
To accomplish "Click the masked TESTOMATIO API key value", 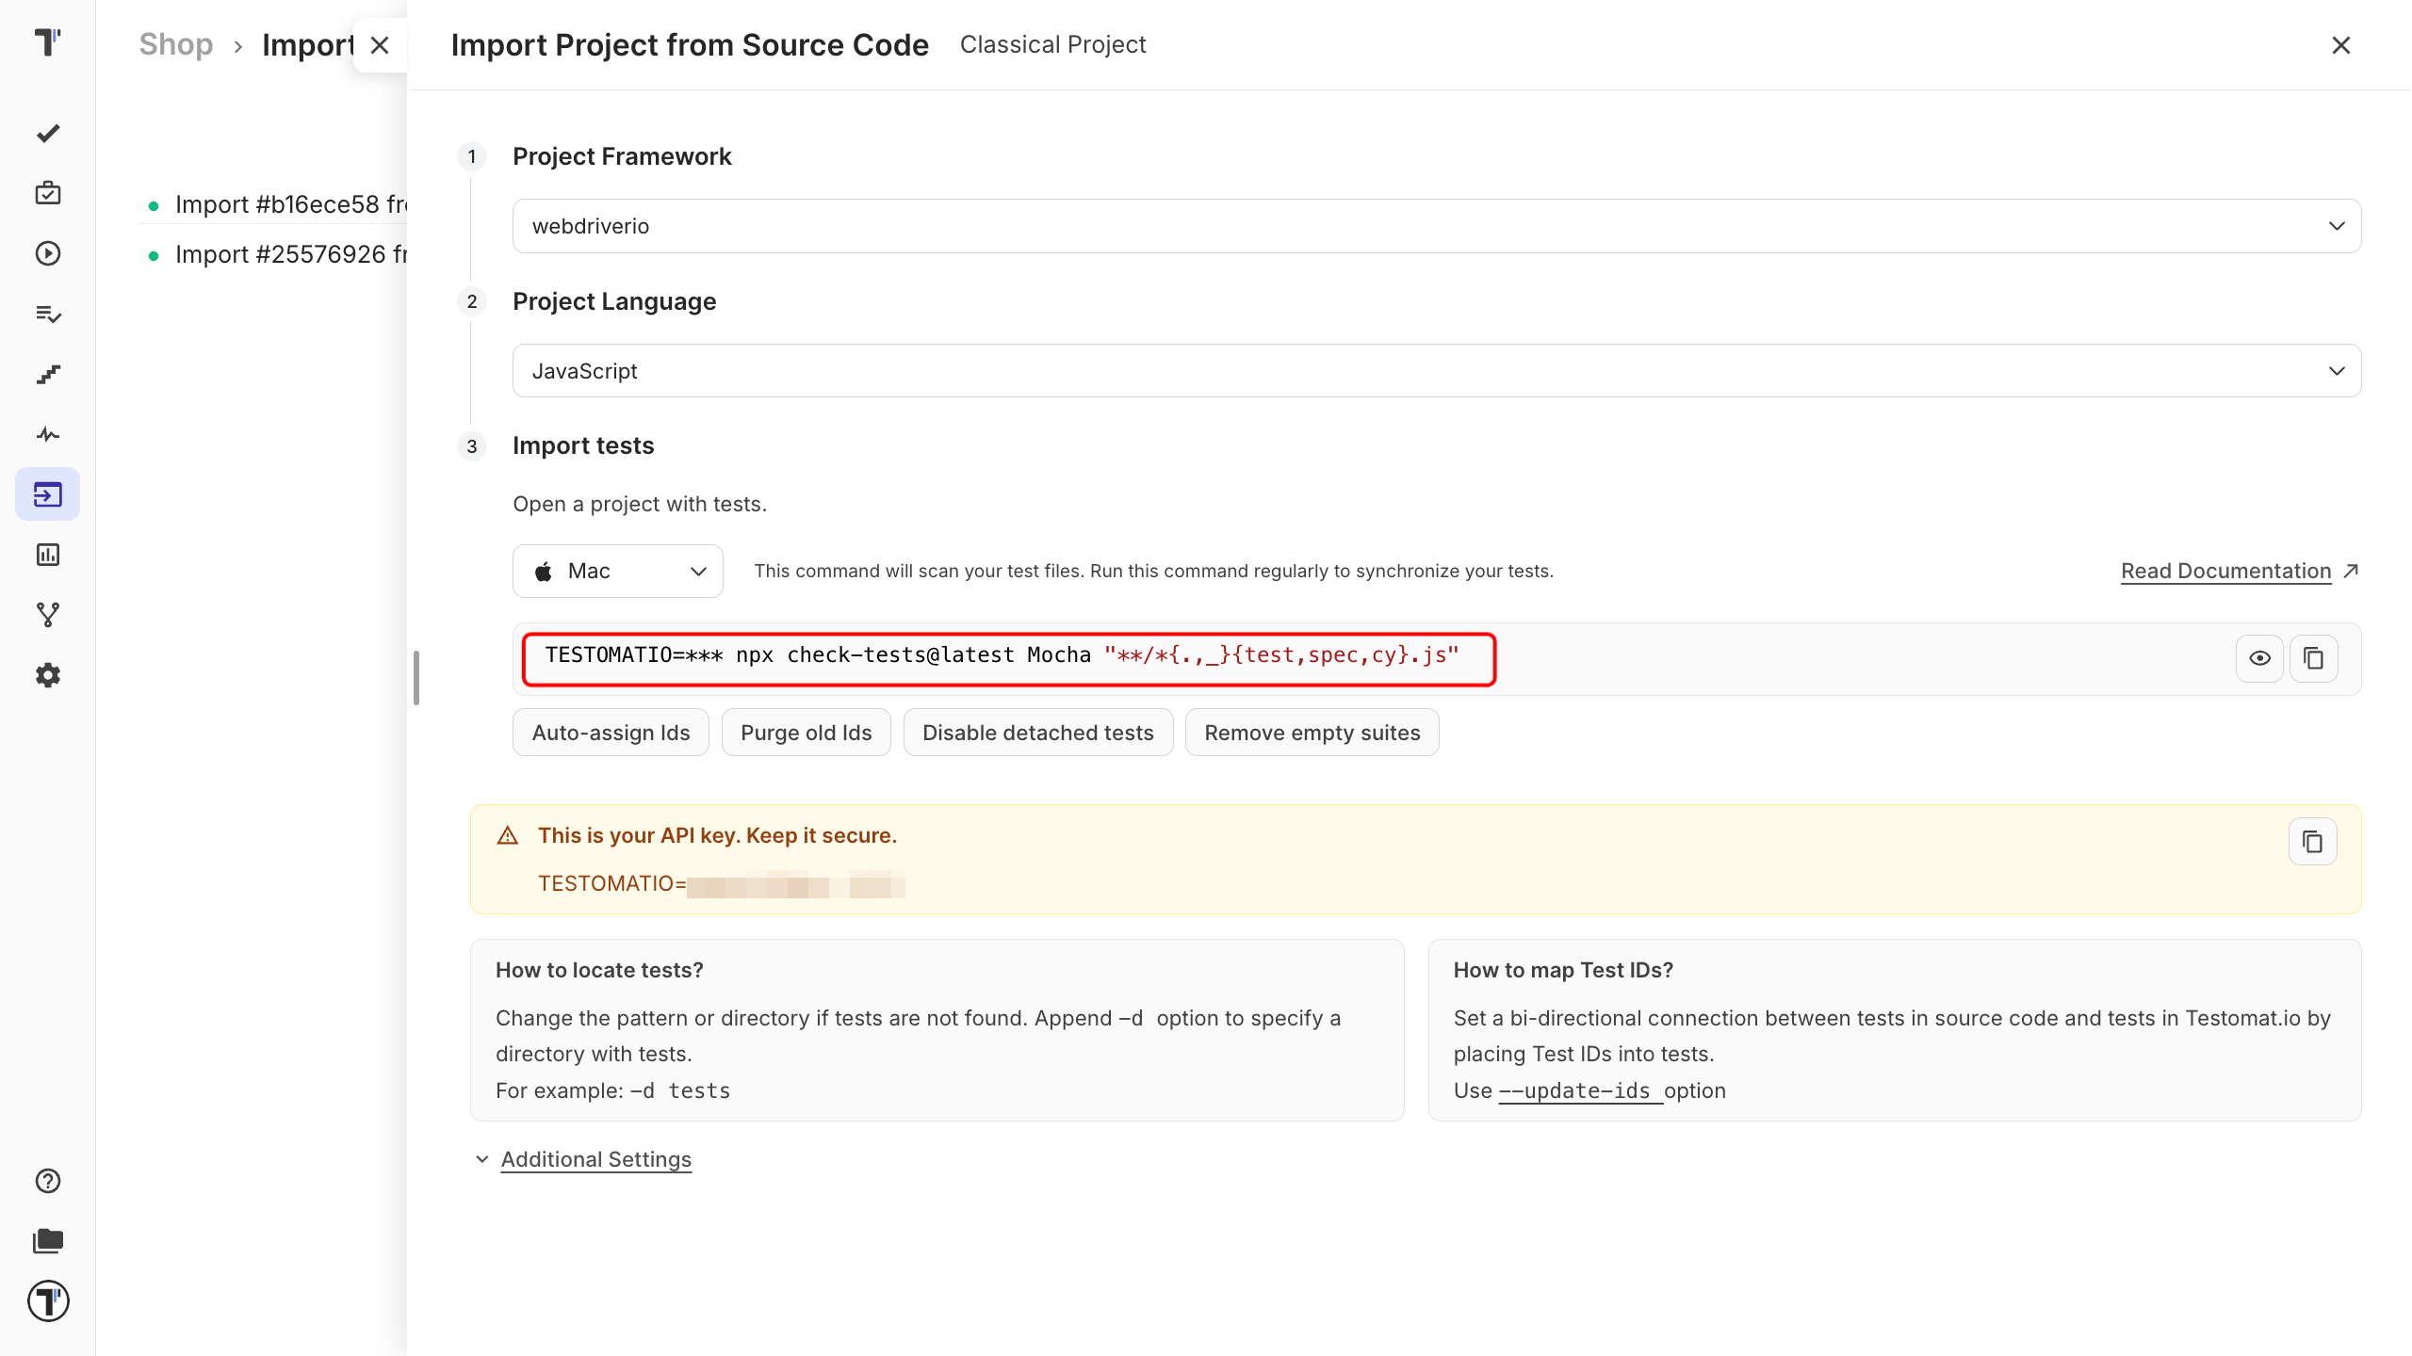I will (795, 885).
